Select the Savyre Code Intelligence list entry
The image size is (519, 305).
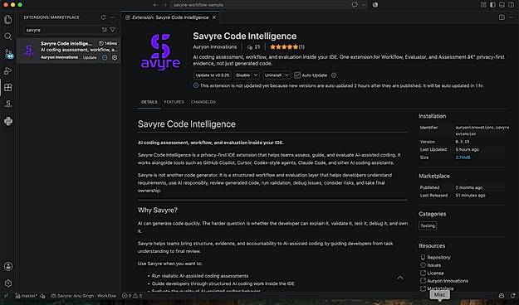[69, 51]
